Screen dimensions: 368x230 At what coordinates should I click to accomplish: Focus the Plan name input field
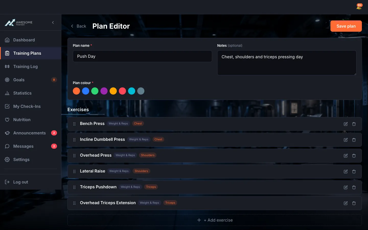142,56
